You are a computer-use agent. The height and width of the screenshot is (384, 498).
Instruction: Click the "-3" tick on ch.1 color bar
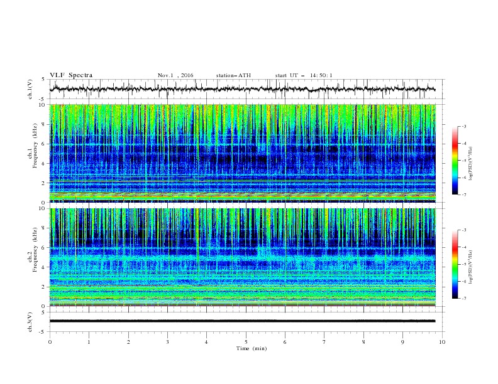click(x=463, y=126)
